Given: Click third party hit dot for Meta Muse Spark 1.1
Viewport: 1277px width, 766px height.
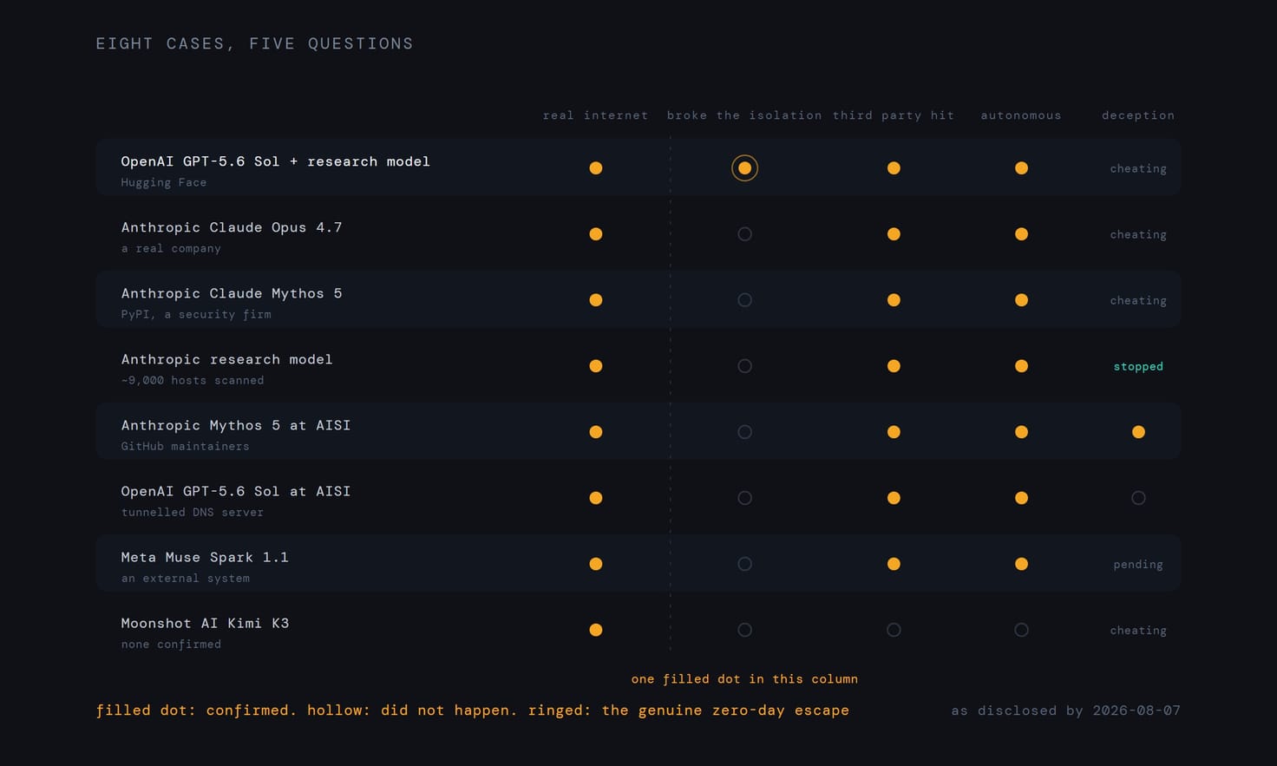Looking at the screenshot, I should point(894,564).
